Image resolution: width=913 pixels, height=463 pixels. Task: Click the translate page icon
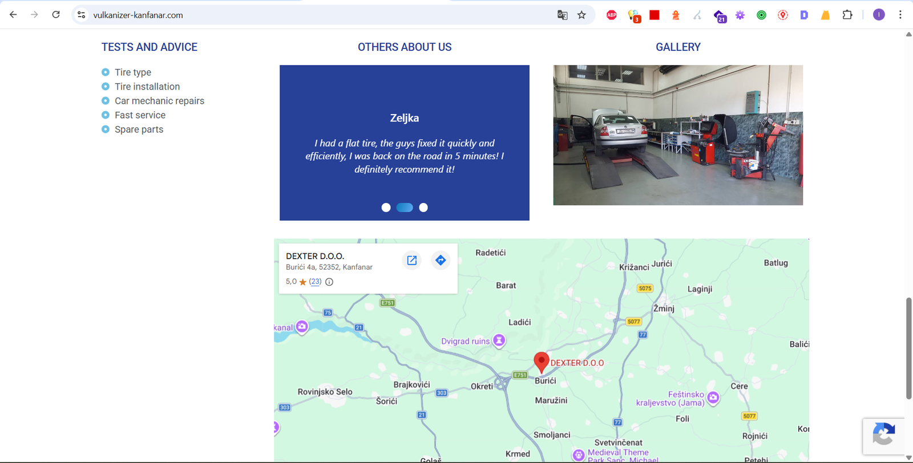(562, 15)
